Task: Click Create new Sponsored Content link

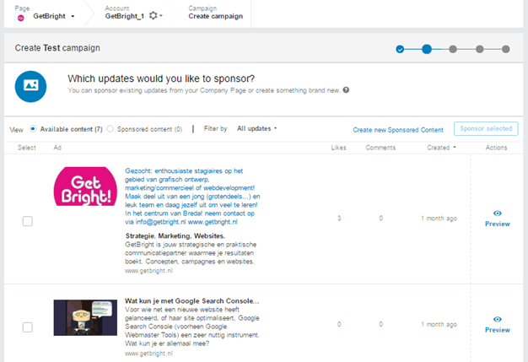Action: coord(398,130)
